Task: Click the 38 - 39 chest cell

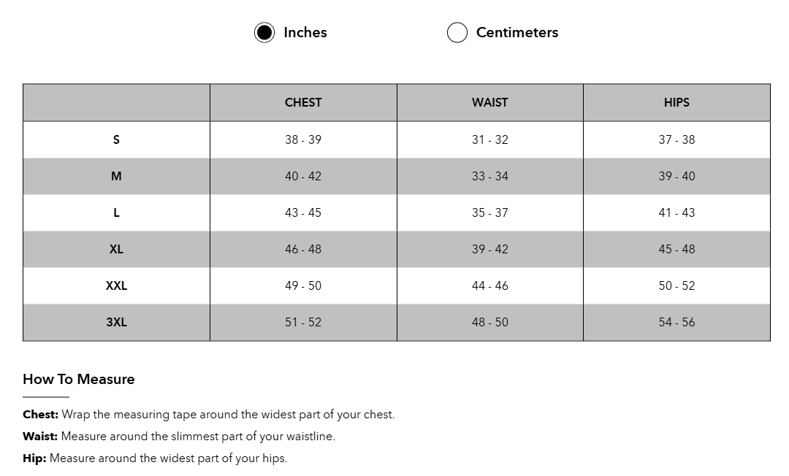Action: pyautogui.click(x=303, y=139)
